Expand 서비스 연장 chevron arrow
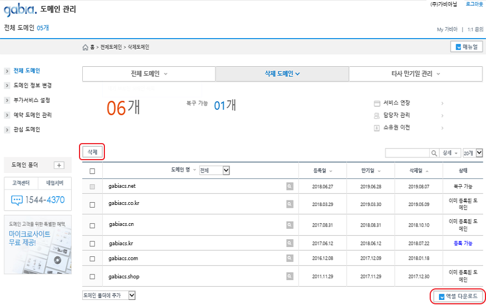The width and height of the screenshot is (486, 306). click(x=442, y=103)
